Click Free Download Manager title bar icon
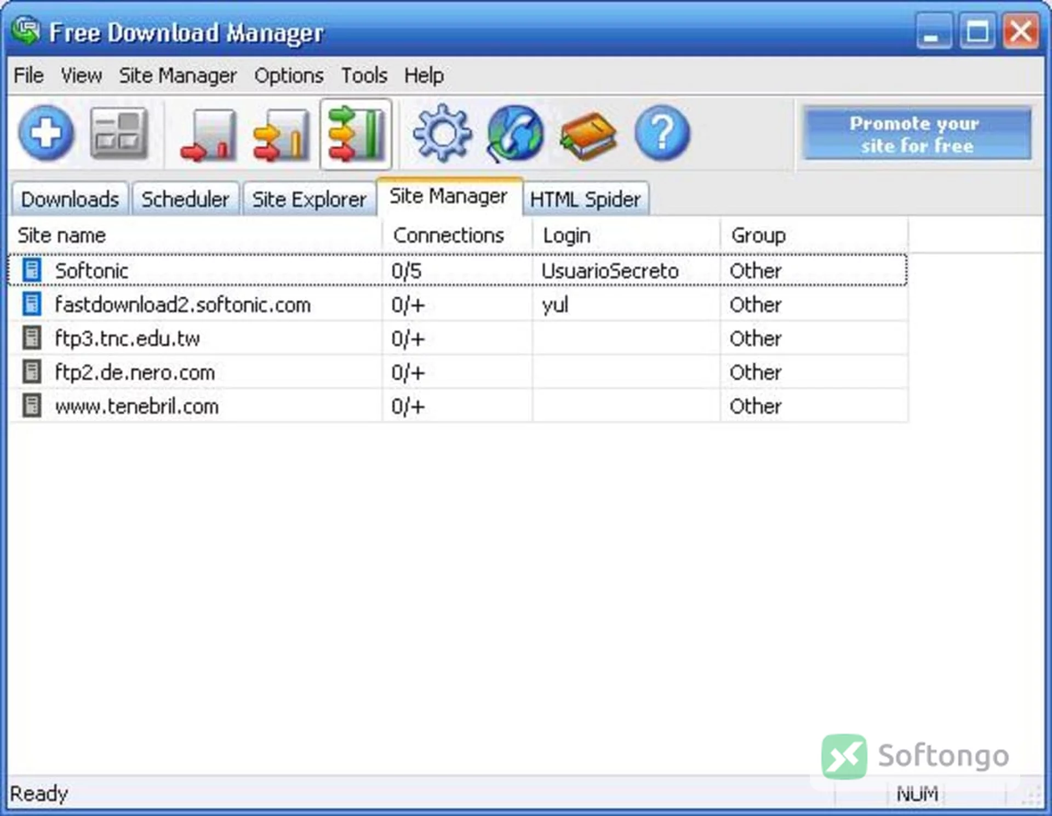1052x816 pixels. tap(26, 31)
